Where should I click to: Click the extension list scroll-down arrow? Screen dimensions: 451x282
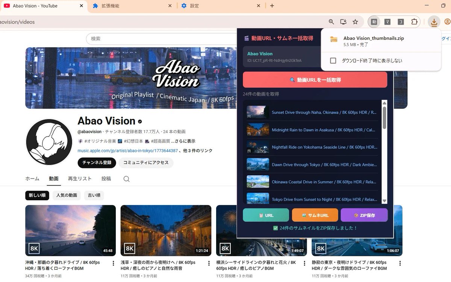pyautogui.click(x=384, y=201)
